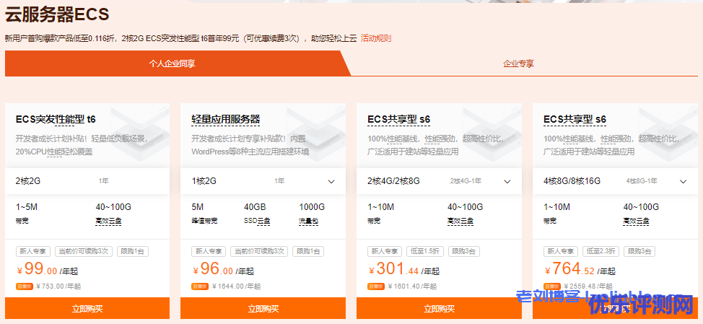Open the 活动规则 link
Image resolution: width=703 pixels, height=324 pixels.
point(376,38)
